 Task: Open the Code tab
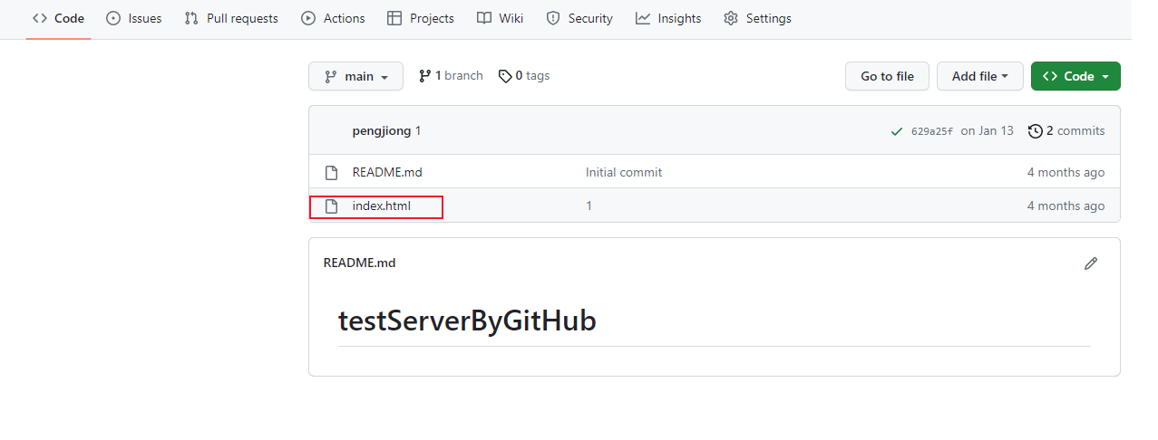click(x=58, y=18)
